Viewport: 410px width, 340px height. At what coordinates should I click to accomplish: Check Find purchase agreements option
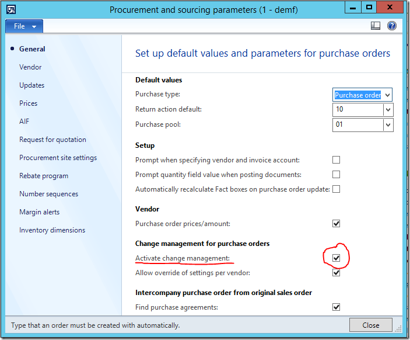[x=336, y=307]
